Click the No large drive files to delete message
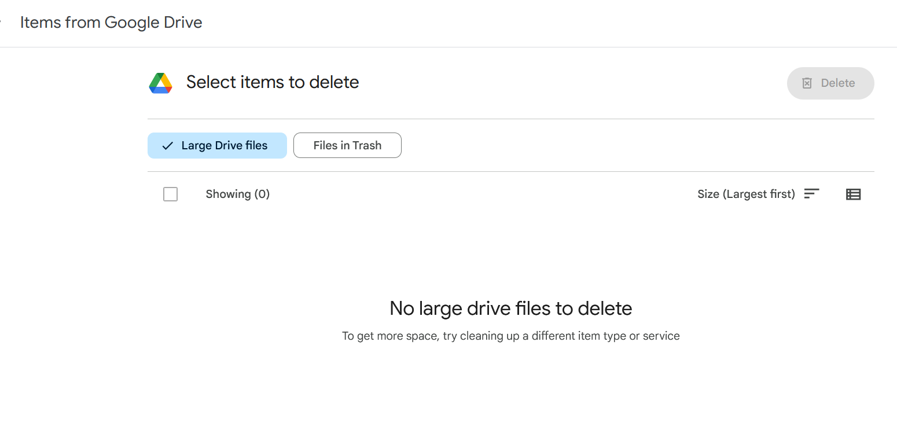 click(x=510, y=308)
